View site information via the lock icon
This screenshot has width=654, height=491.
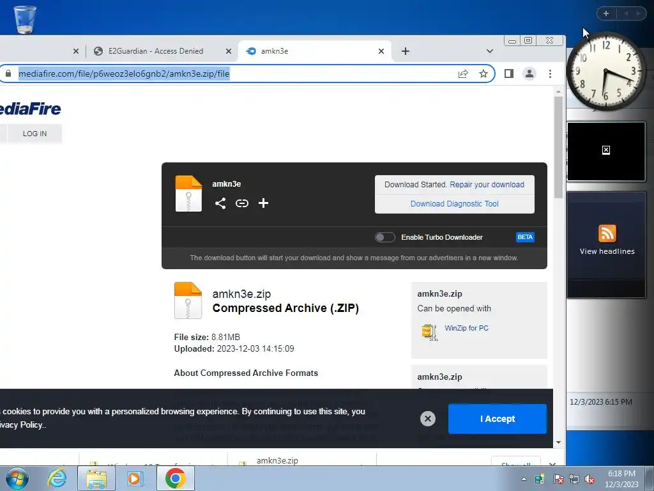point(8,74)
